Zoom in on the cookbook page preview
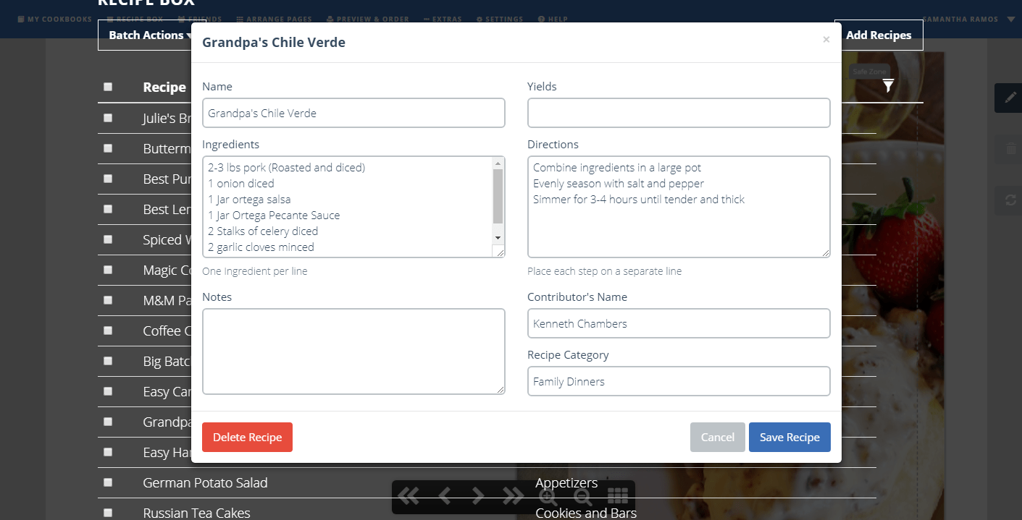Image resolution: width=1022 pixels, height=520 pixels. pyautogui.click(x=548, y=497)
